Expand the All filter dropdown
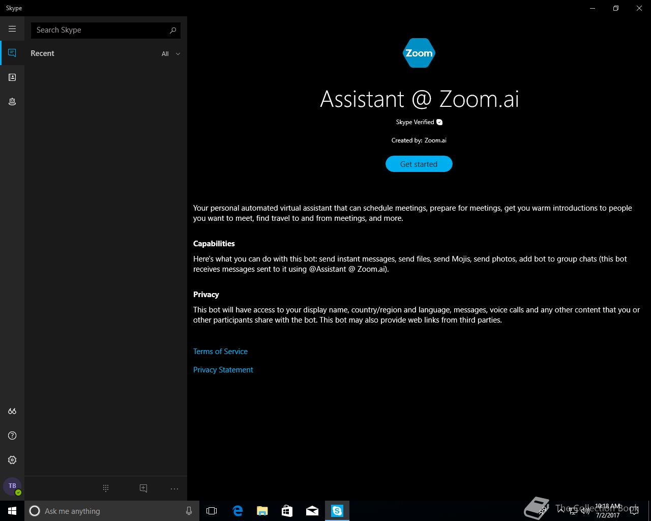 (171, 53)
